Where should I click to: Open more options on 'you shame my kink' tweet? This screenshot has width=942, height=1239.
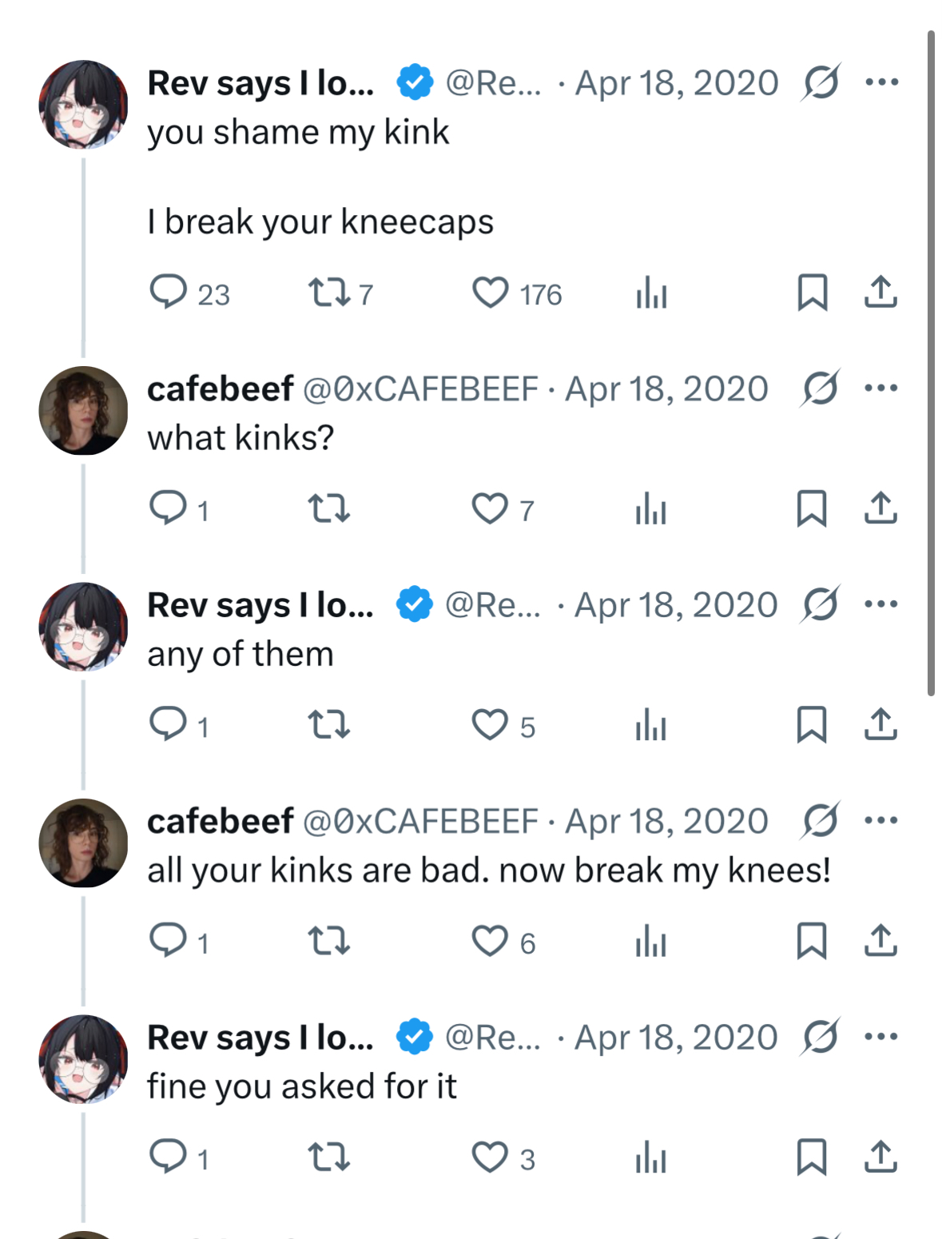tap(881, 82)
